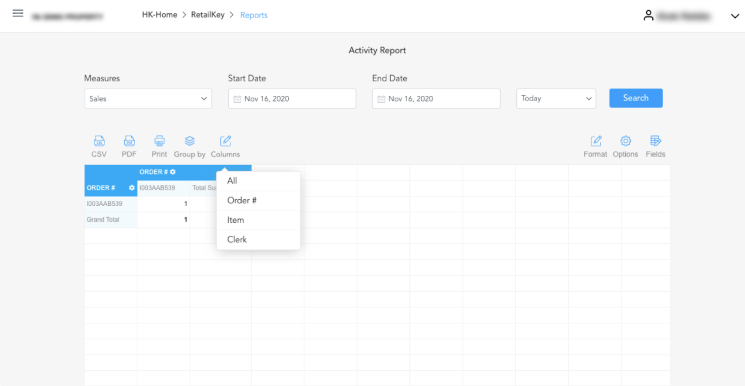
Task: Open the Measures Sales dropdown
Action: click(x=148, y=99)
